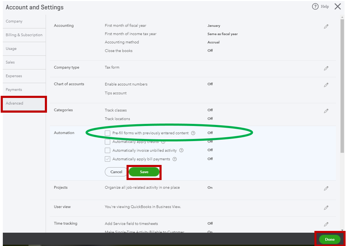
Task: Edit Categories using its pencil icon
Action: 326,111
